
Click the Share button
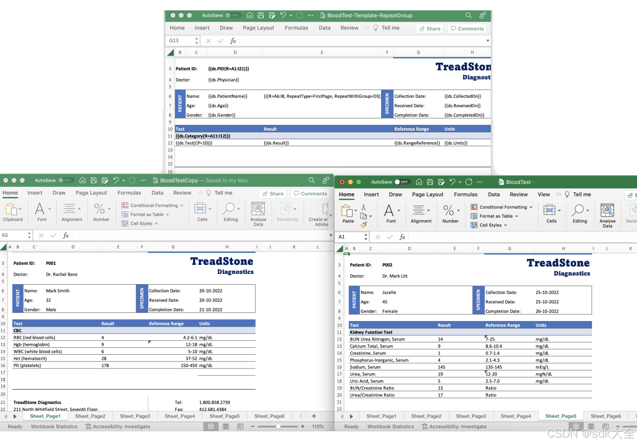[x=430, y=28]
